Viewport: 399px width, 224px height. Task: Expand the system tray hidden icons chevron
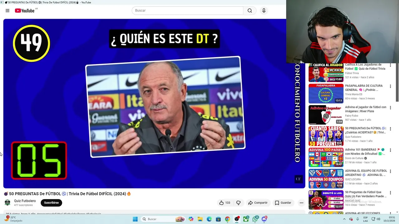click(x=344, y=219)
